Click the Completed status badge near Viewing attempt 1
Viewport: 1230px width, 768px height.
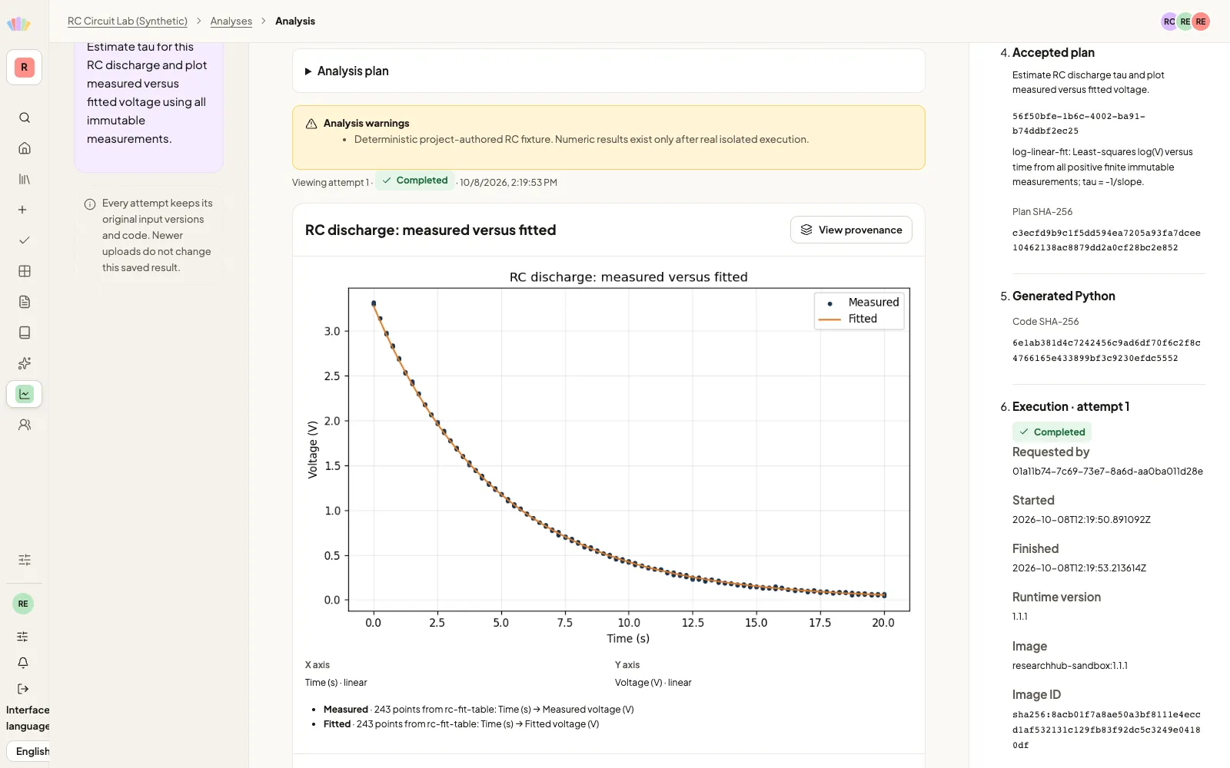point(415,180)
